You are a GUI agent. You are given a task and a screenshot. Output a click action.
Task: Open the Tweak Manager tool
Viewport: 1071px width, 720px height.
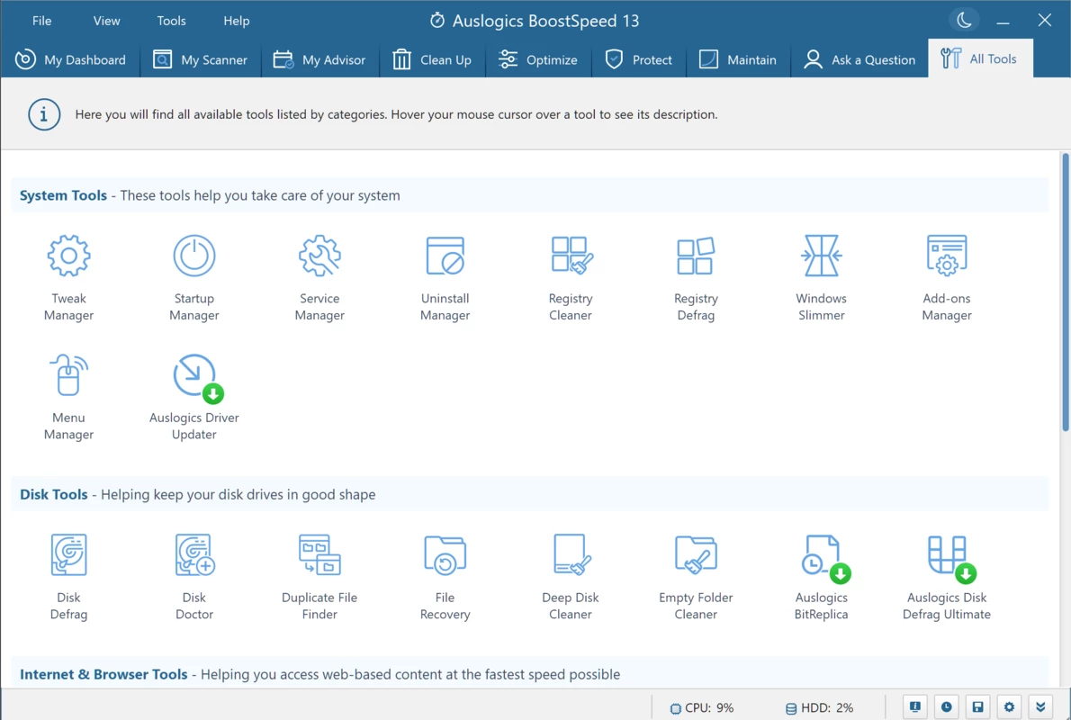[69, 277]
